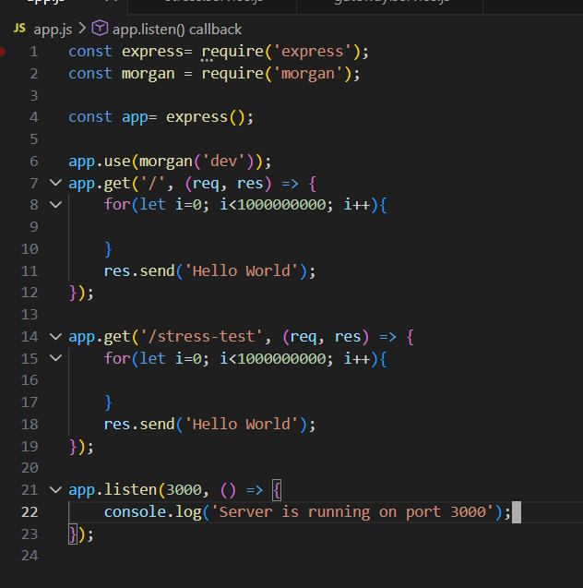Click the JS file icon in breadcrumb
Viewport: 583px width, 588px height.
tap(20, 28)
